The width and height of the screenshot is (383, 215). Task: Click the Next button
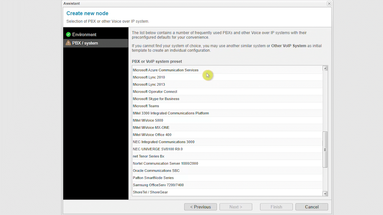click(x=236, y=207)
